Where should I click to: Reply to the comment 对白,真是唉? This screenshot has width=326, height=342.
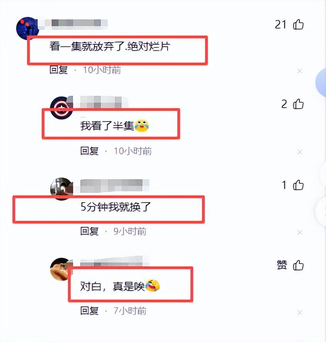click(x=89, y=311)
